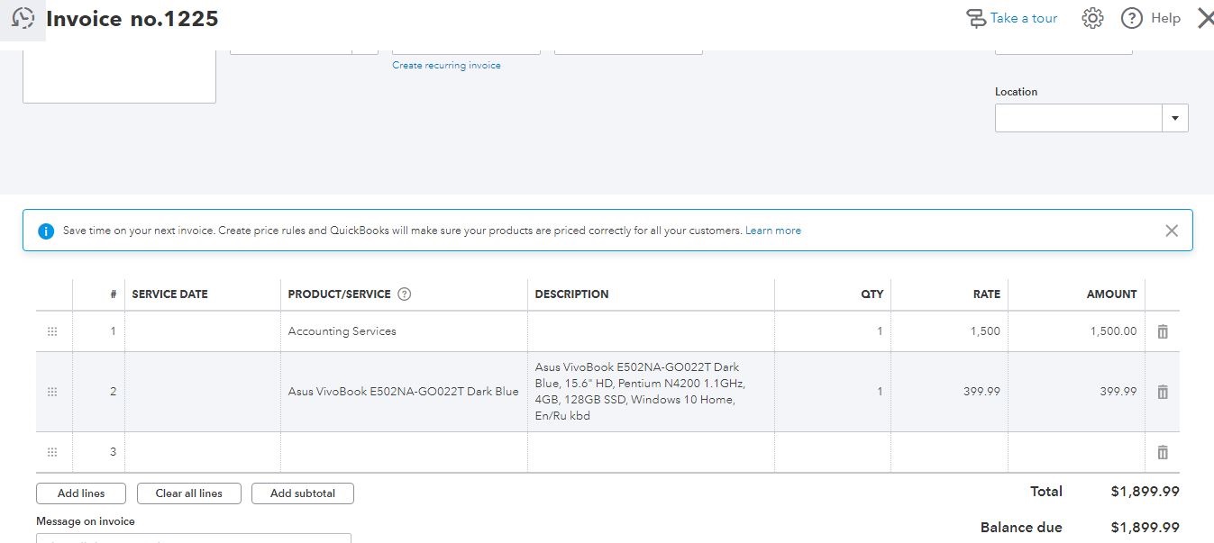Delete the Accounting Services line with trash icon
The width and height of the screenshot is (1214, 543).
1163,331
